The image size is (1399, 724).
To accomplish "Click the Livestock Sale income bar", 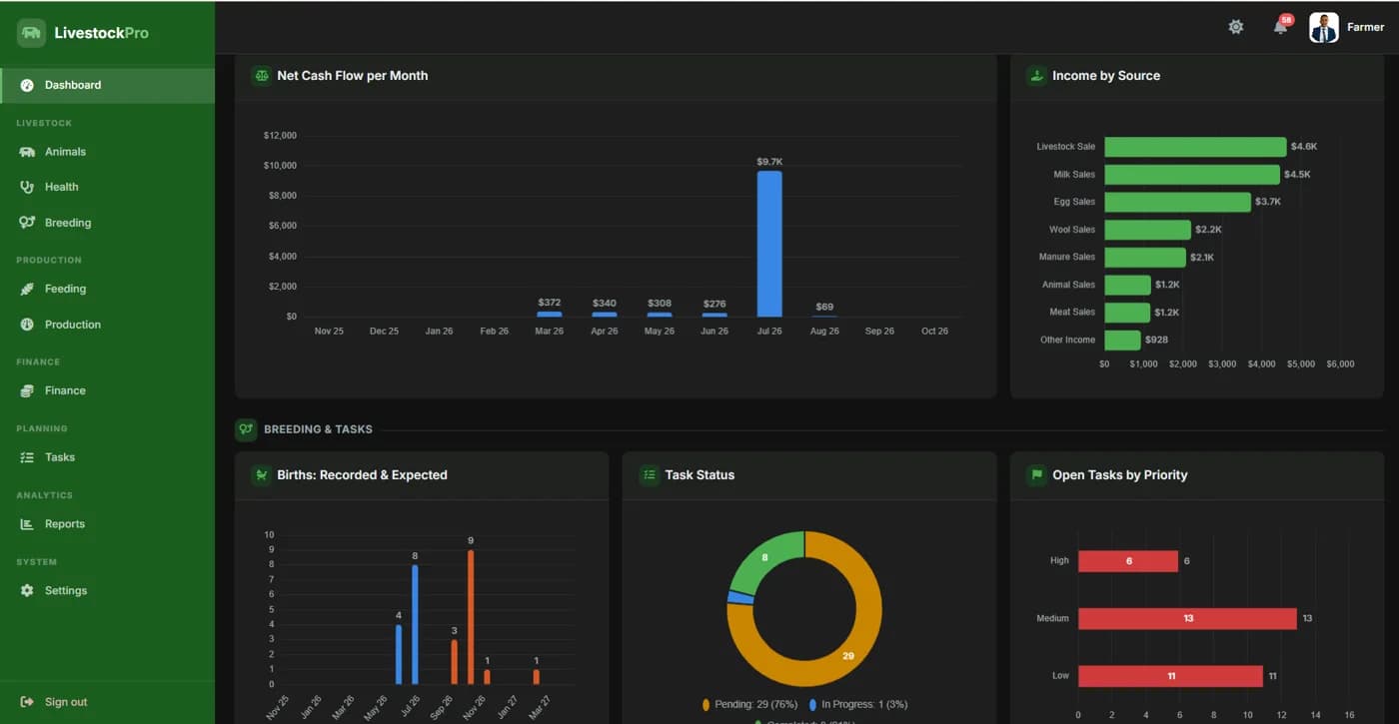I will (x=1195, y=147).
